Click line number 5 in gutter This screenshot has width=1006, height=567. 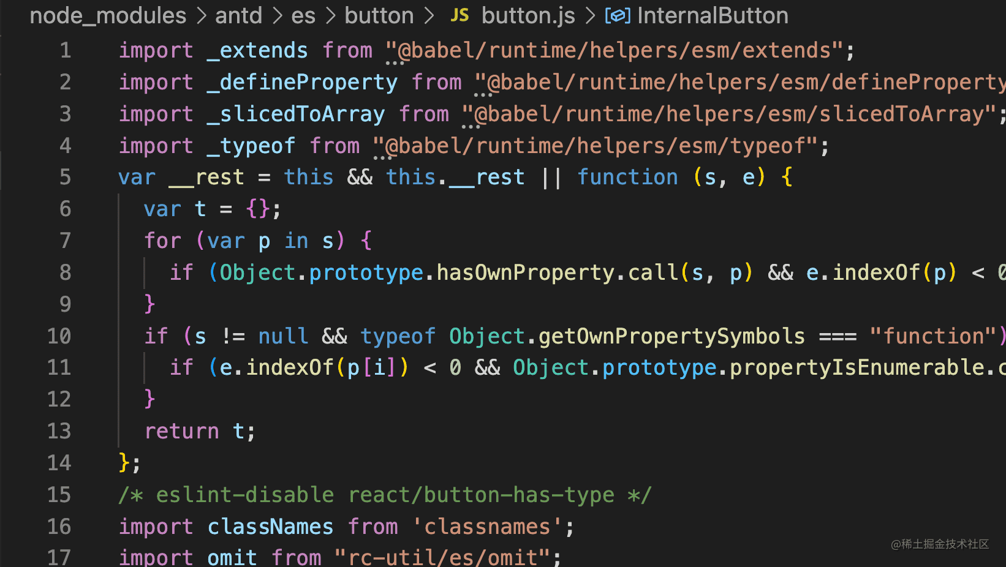click(65, 177)
